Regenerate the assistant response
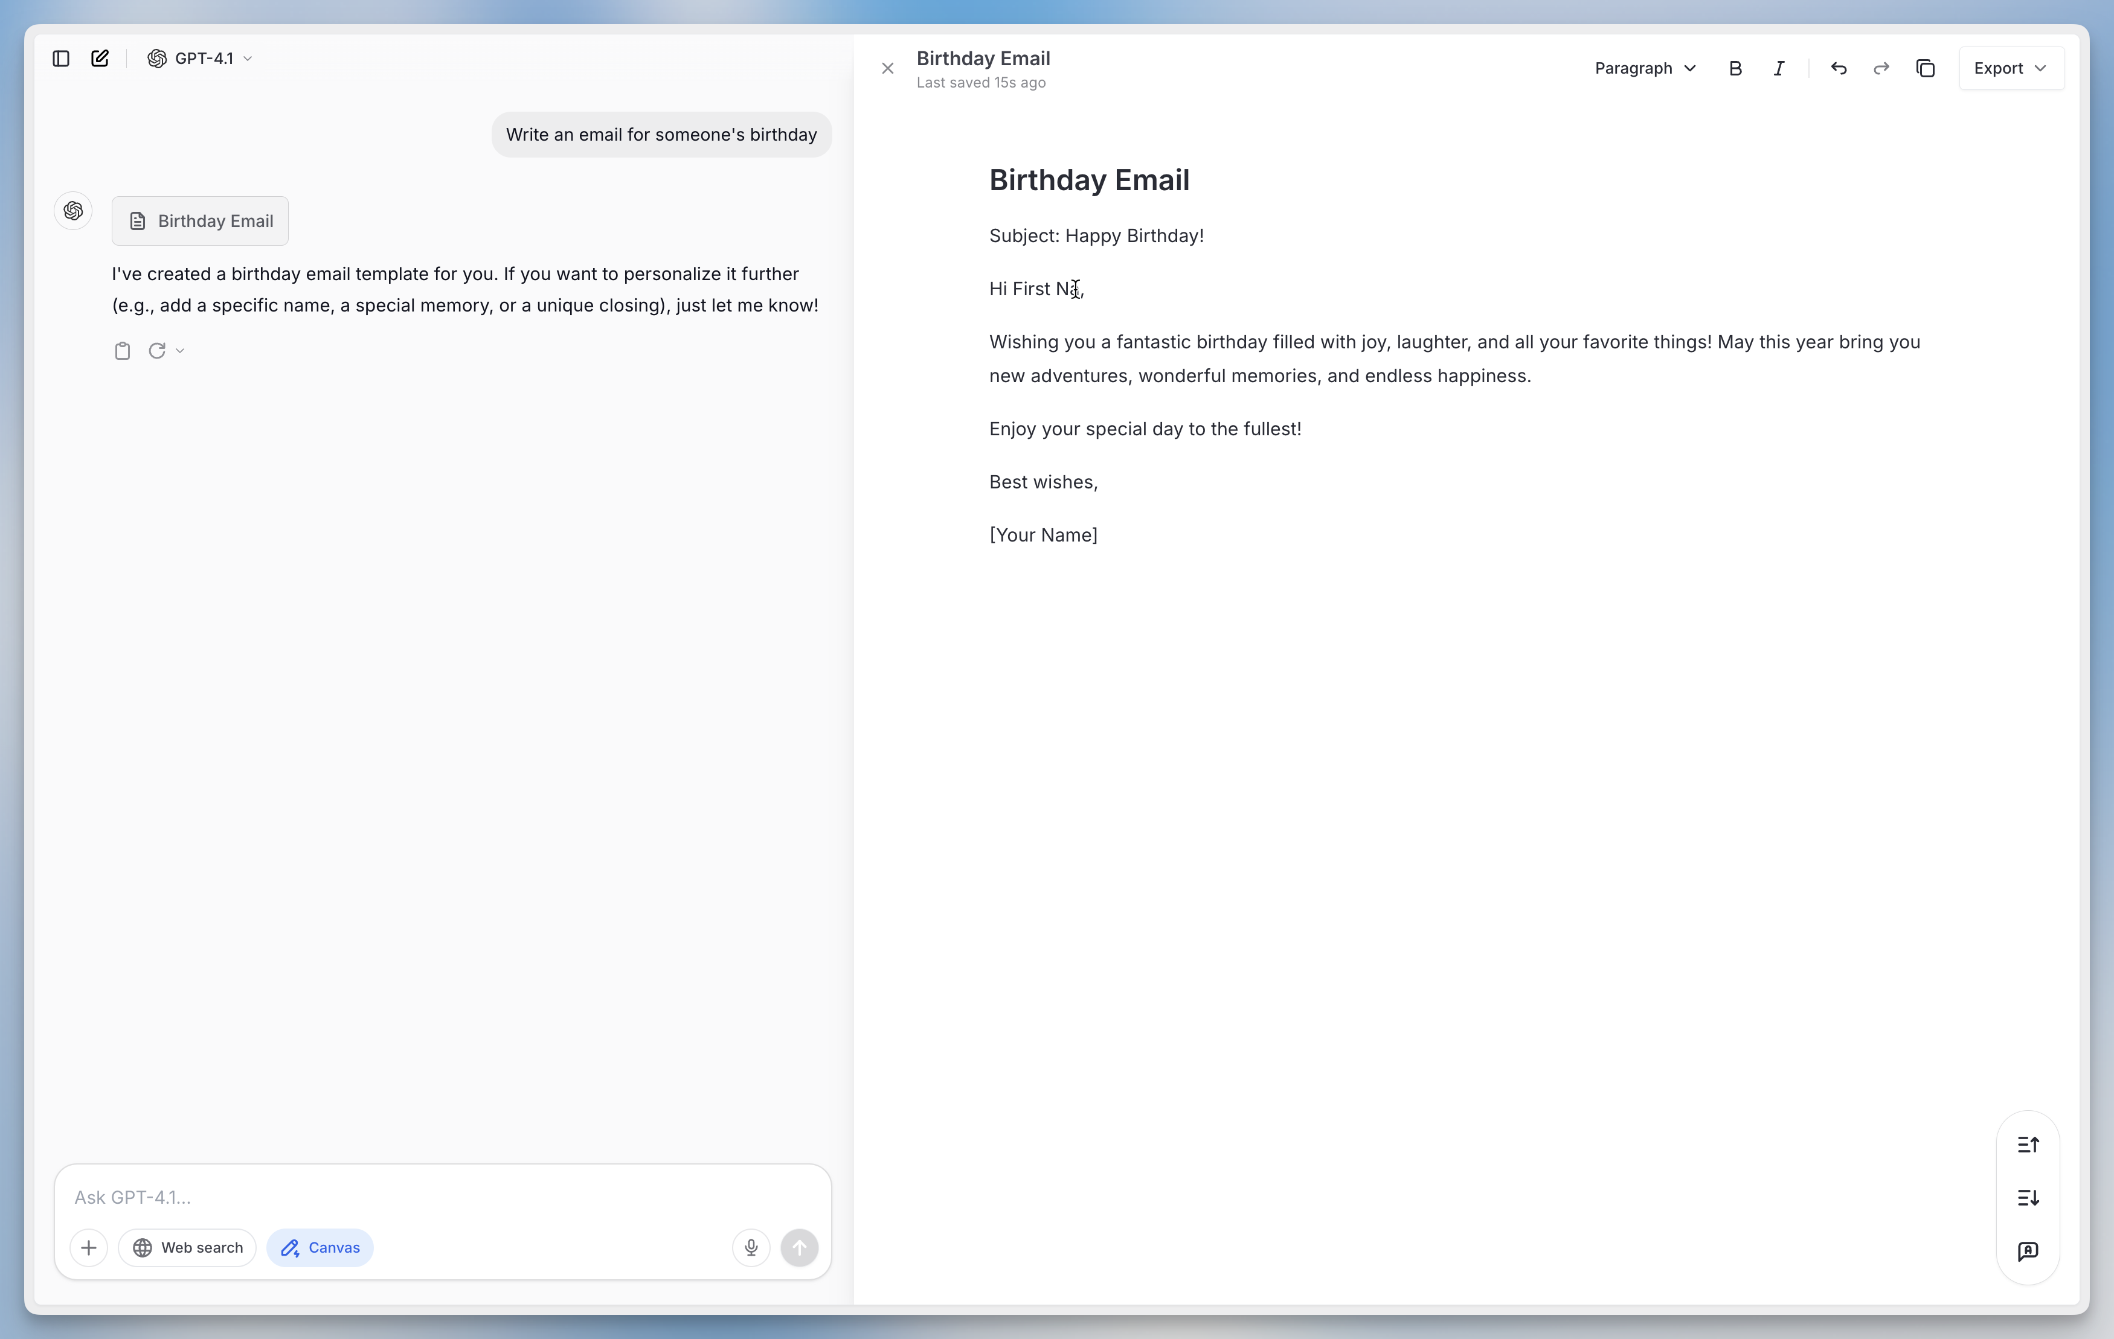This screenshot has width=2114, height=1339. tap(157, 351)
